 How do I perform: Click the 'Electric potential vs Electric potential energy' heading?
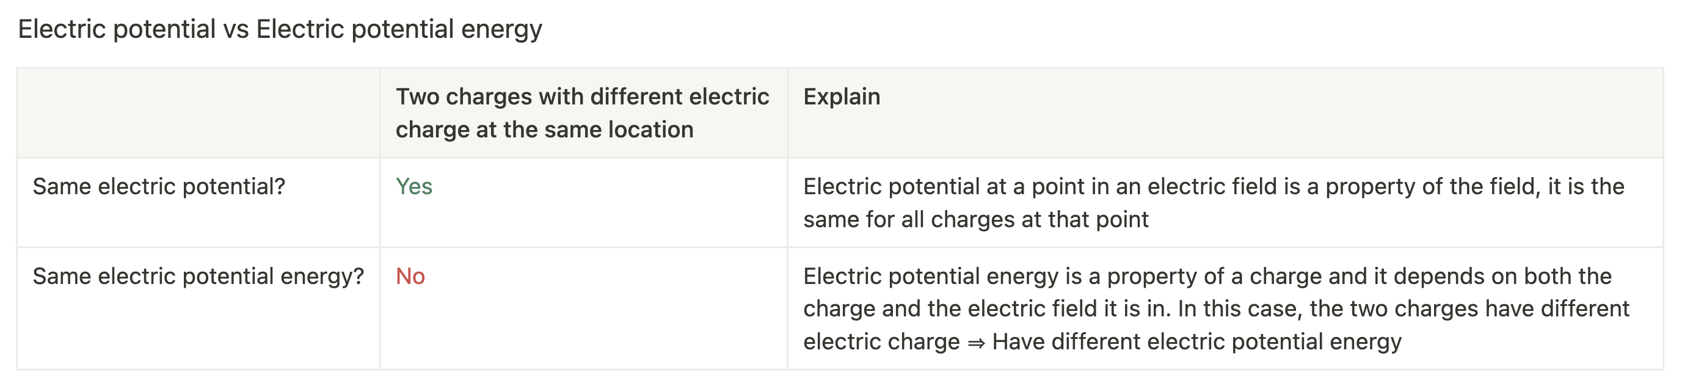pyautogui.click(x=280, y=29)
